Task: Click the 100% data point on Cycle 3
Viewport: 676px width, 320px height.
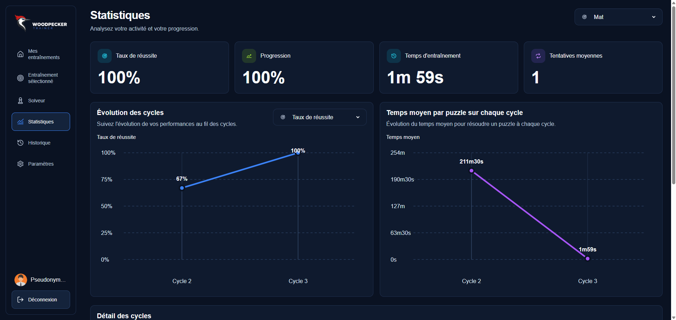Action: pos(298,153)
